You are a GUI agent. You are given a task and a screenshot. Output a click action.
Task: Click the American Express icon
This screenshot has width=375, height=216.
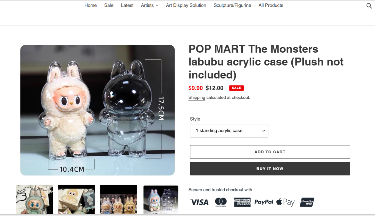[x=242, y=202]
